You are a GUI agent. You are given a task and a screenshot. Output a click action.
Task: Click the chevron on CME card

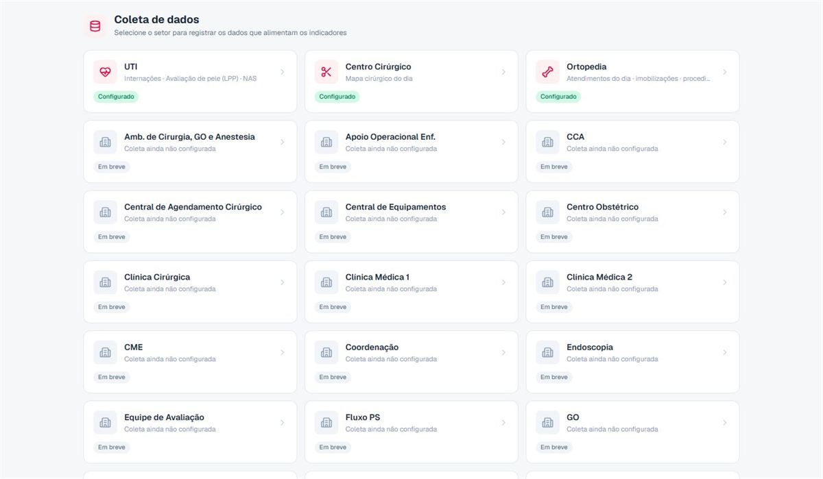point(283,352)
